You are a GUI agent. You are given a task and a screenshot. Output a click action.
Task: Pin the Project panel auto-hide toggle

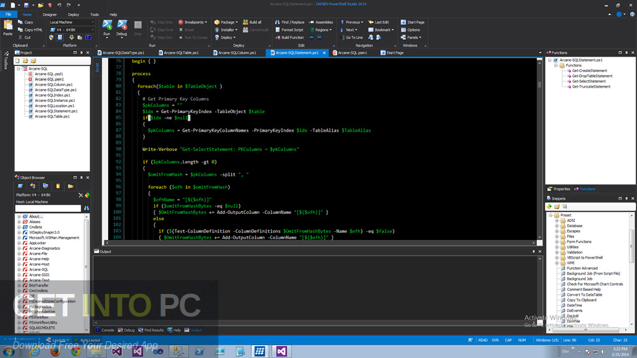click(x=81, y=53)
